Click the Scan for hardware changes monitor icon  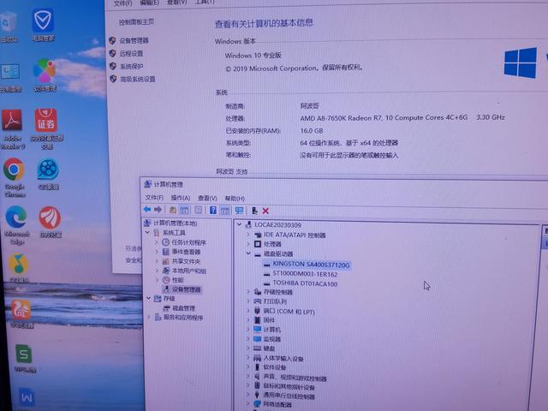pyautogui.click(x=240, y=211)
